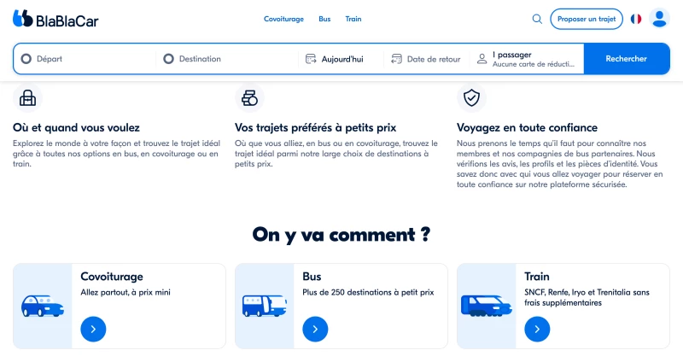
Task: Click text Plus de 250 destinations à petit prix
Action: [368, 292]
